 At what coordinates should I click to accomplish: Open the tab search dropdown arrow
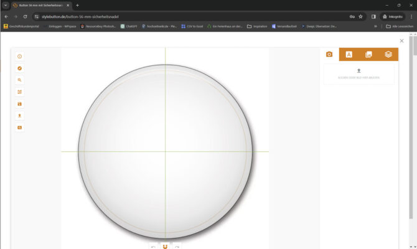click(6, 5)
